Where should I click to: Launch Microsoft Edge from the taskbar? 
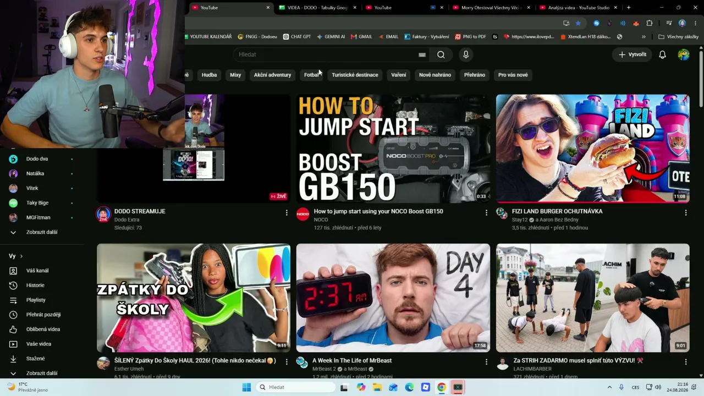point(409,387)
